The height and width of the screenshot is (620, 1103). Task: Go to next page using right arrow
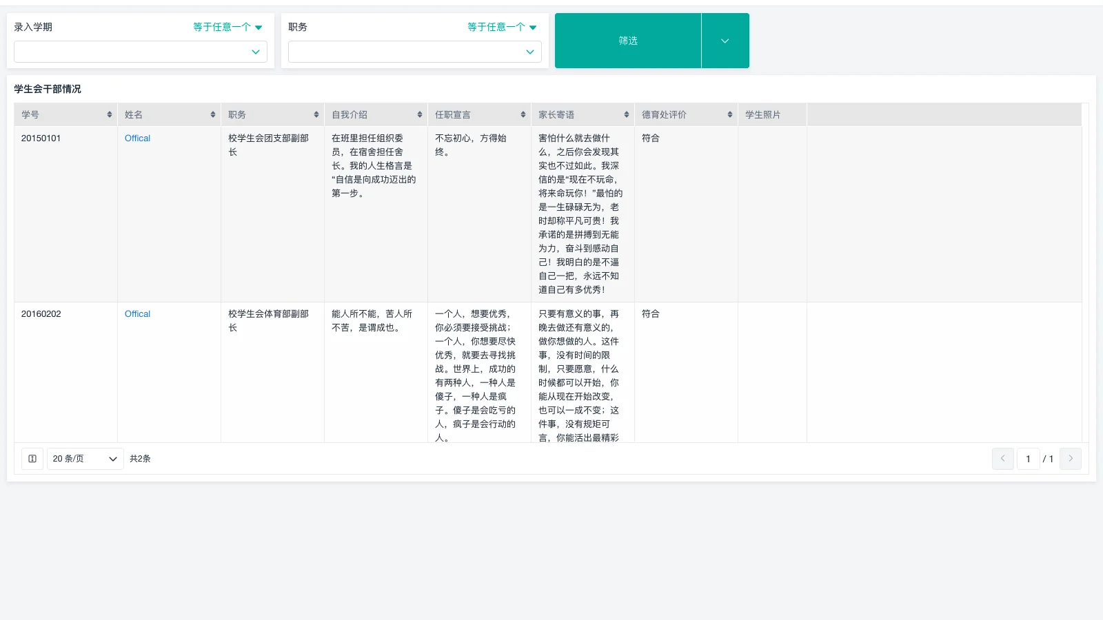point(1071,458)
